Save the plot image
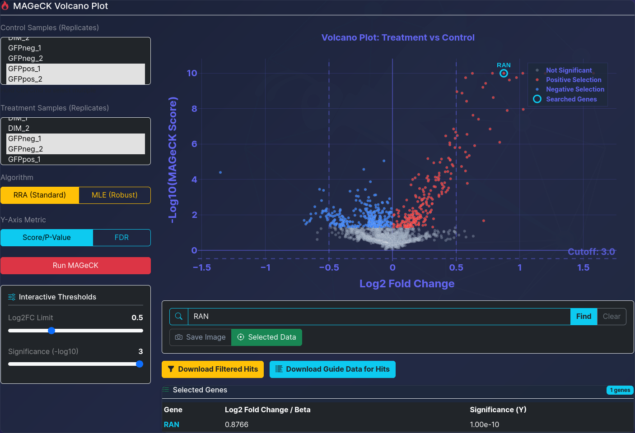This screenshot has height=433, width=635. tap(201, 337)
